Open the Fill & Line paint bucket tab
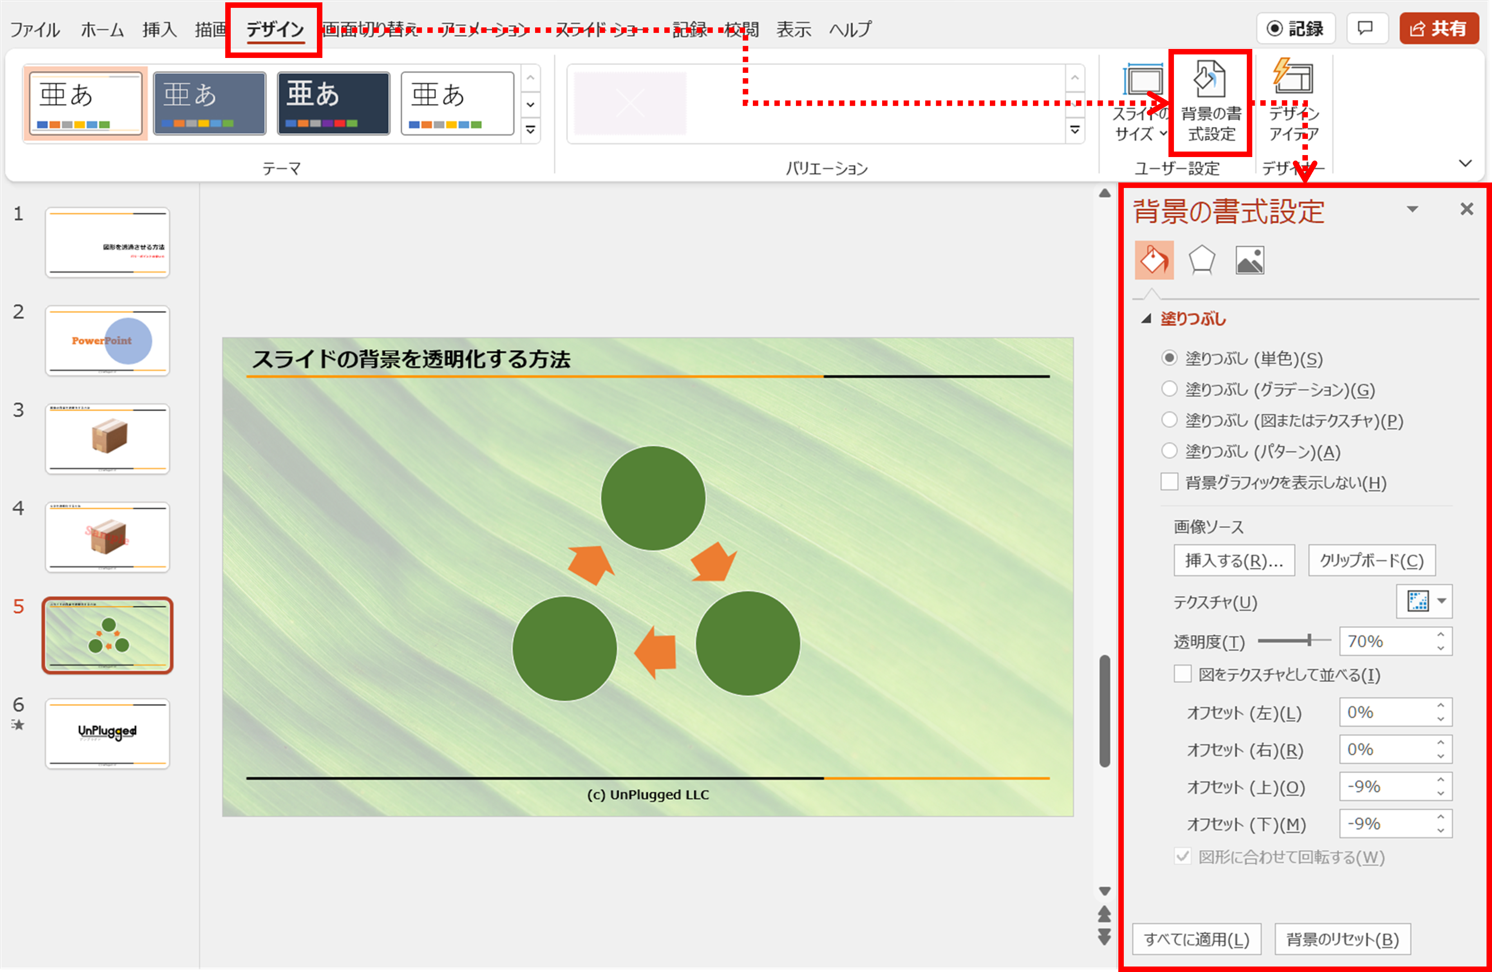 (x=1154, y=260)
